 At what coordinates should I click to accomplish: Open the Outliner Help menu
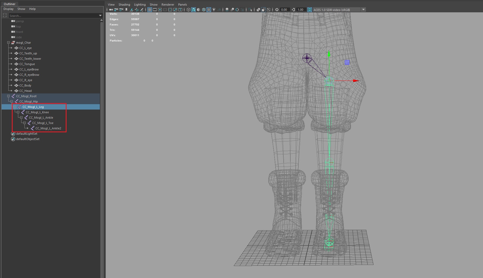coord(32,9)
